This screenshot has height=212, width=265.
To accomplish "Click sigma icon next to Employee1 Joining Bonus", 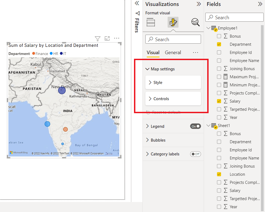I will tap(225, 69).
